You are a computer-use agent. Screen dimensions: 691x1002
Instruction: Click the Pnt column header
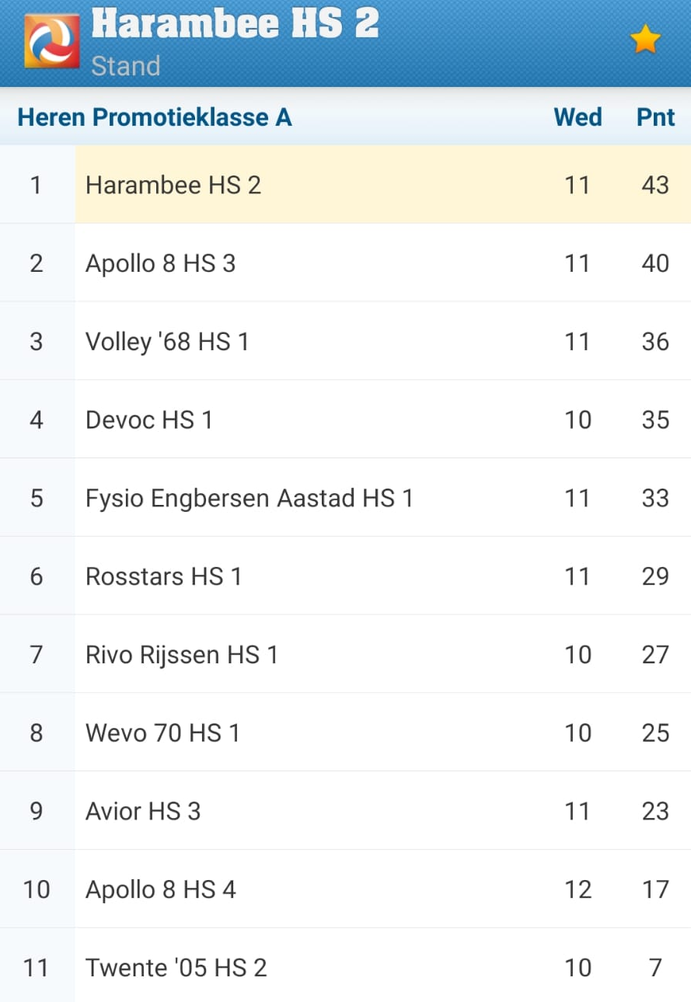655,117
